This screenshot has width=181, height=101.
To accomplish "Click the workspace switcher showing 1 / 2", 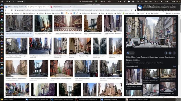I will tap(178, 100).
